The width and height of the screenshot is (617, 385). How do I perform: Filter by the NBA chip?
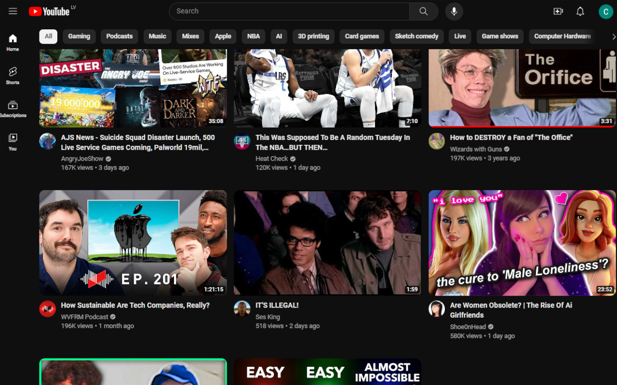(x=254, y=37)
